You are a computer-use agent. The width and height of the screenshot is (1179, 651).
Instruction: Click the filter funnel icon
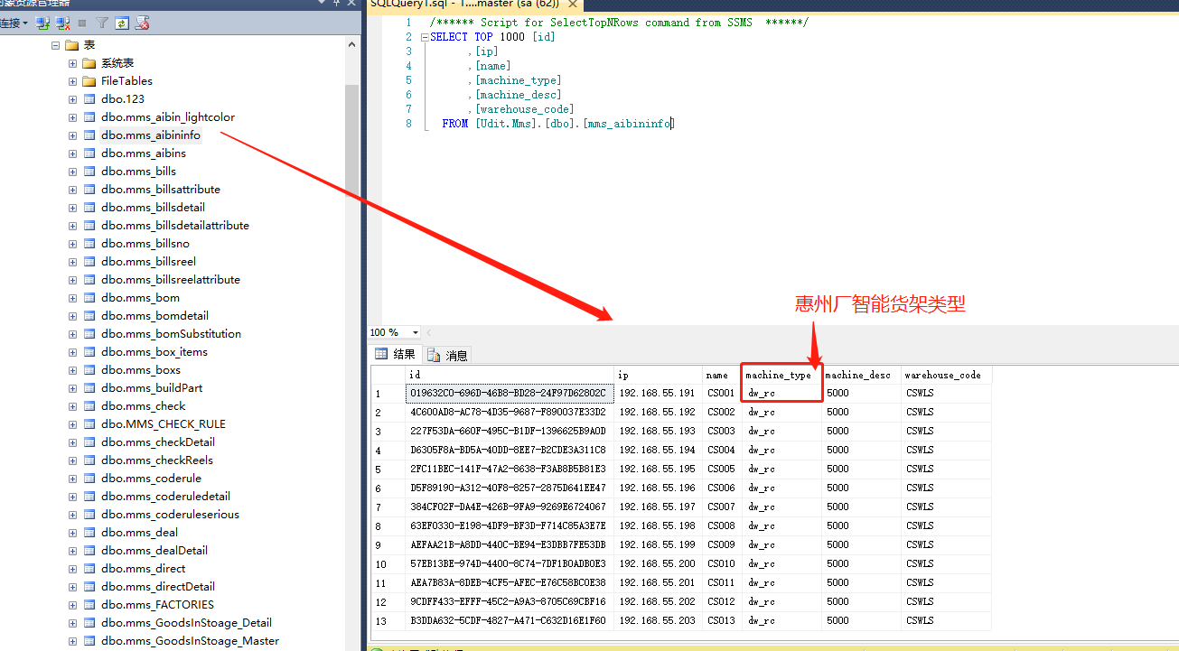(102, 23)
